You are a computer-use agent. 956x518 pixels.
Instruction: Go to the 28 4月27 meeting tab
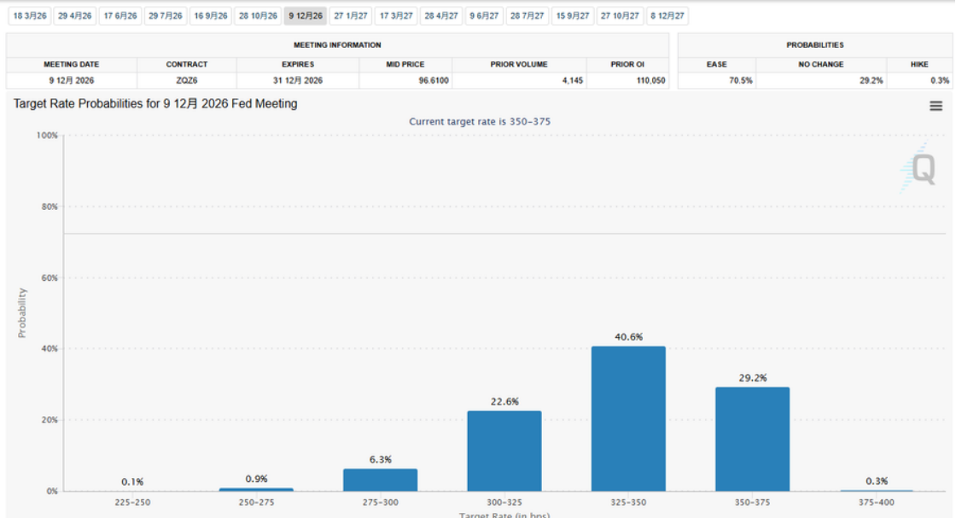pos(441,16)
